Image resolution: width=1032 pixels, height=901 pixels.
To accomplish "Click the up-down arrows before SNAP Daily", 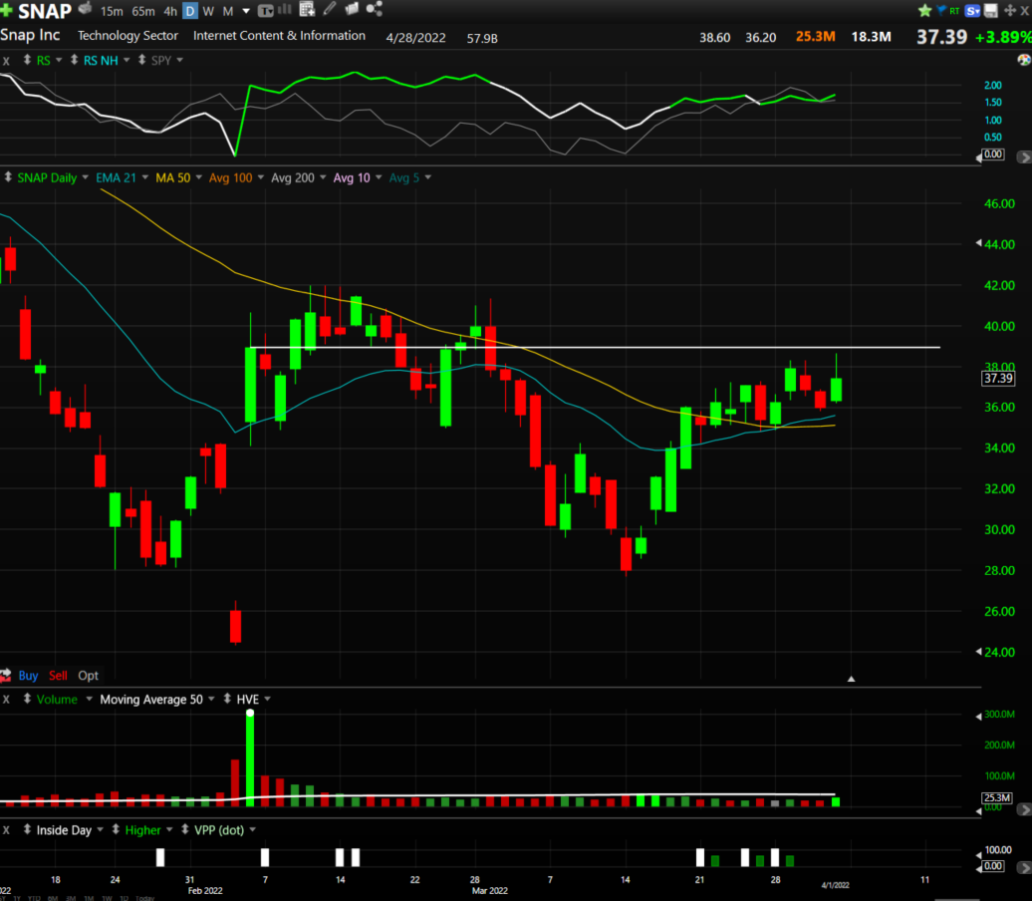I will point(8,177).
